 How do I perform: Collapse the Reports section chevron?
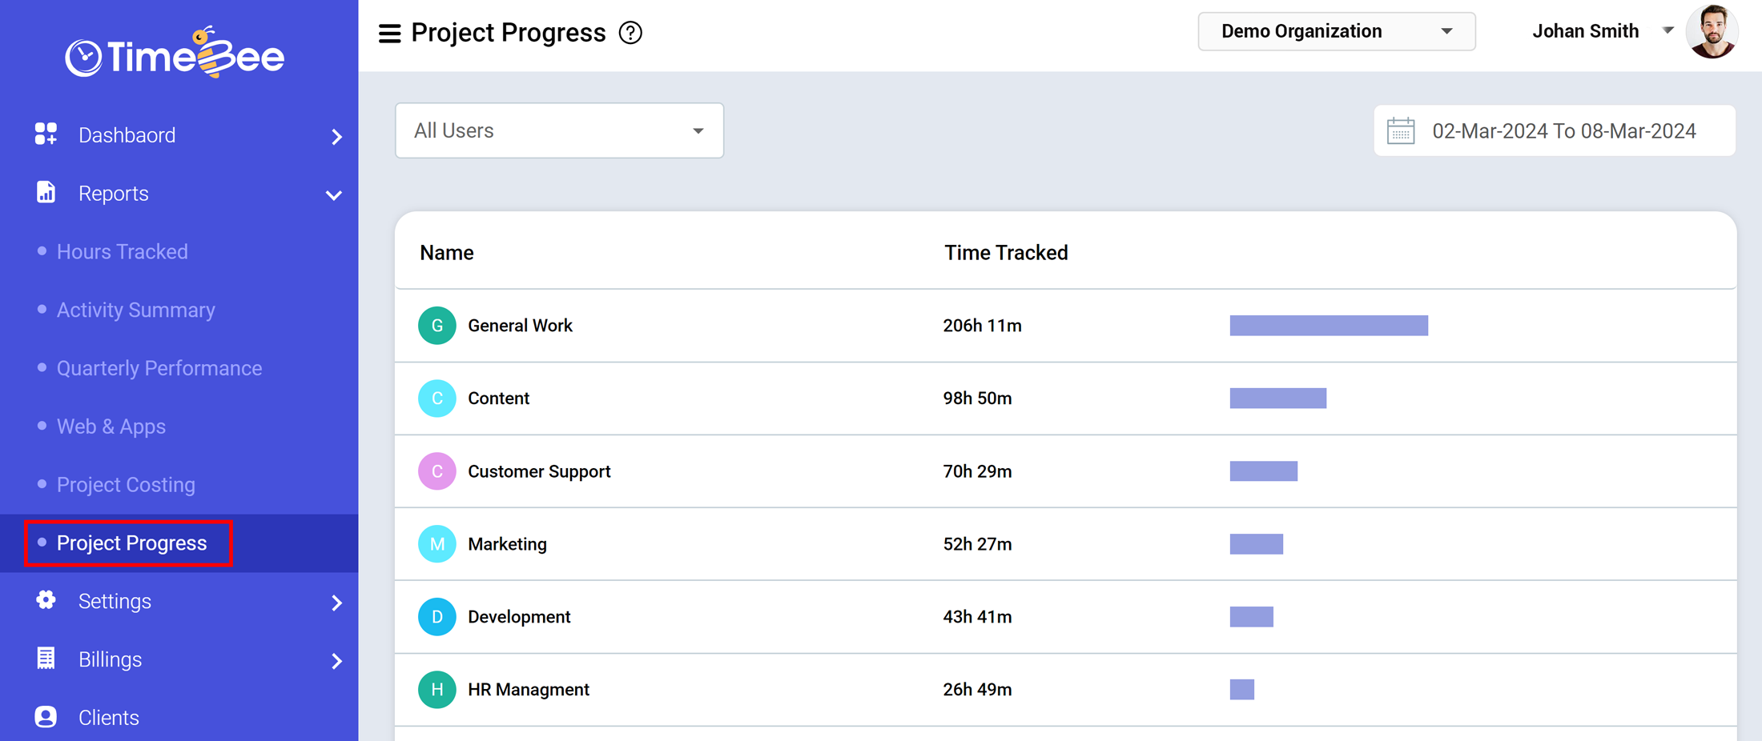333,194
